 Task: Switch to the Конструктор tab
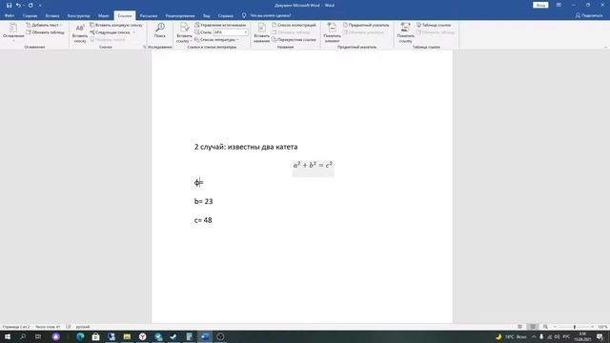(78, 16)
